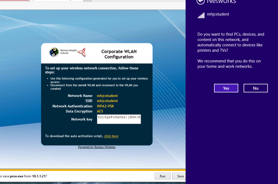Screen dimensions: 278x184
Task: Click the Networks panel title
Action: click(x=221, y=2)
